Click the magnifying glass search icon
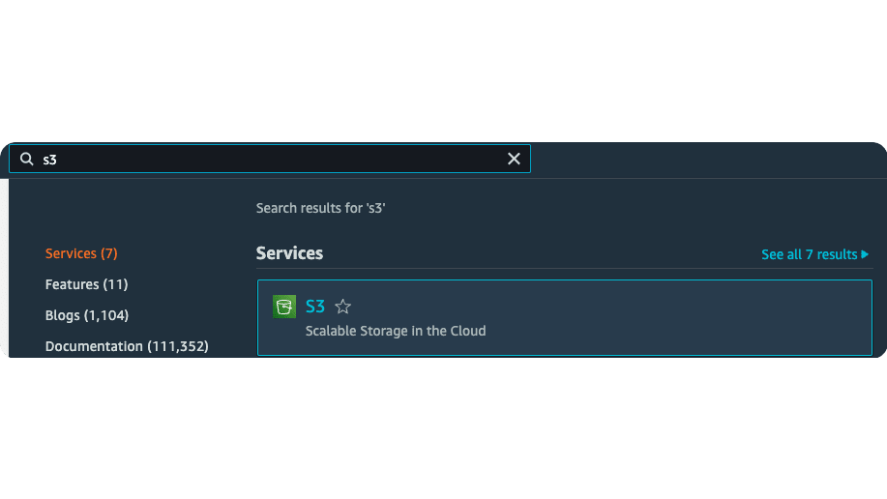The image size is (887, 499). pos(26,159)
